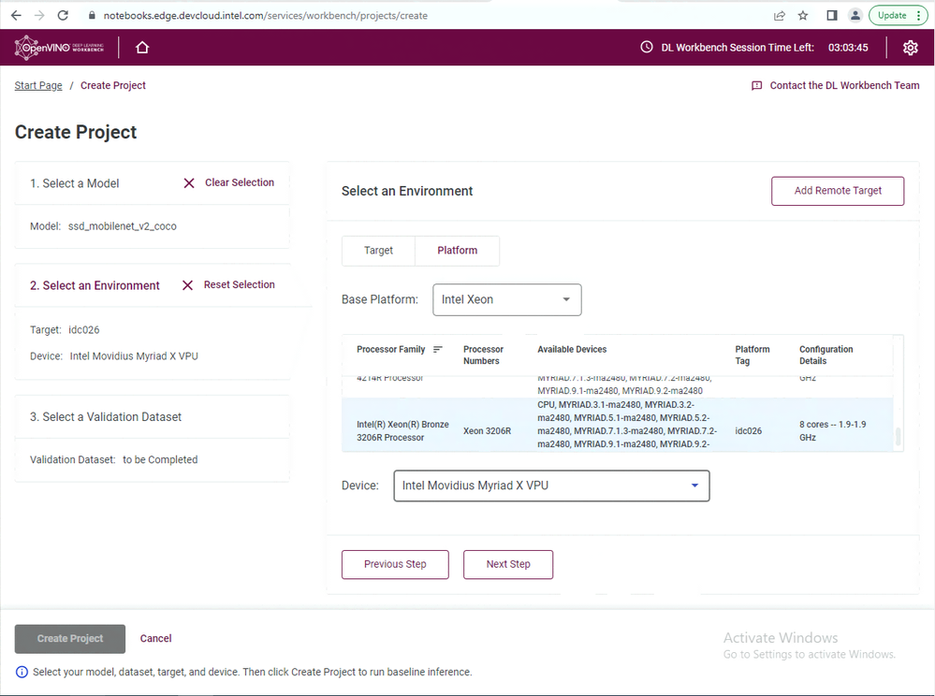This screenshot has width=935, height=696.
Task: Click the feedback chat icon beside Contact
Action: pyautogui.click(x=757, y=86)
